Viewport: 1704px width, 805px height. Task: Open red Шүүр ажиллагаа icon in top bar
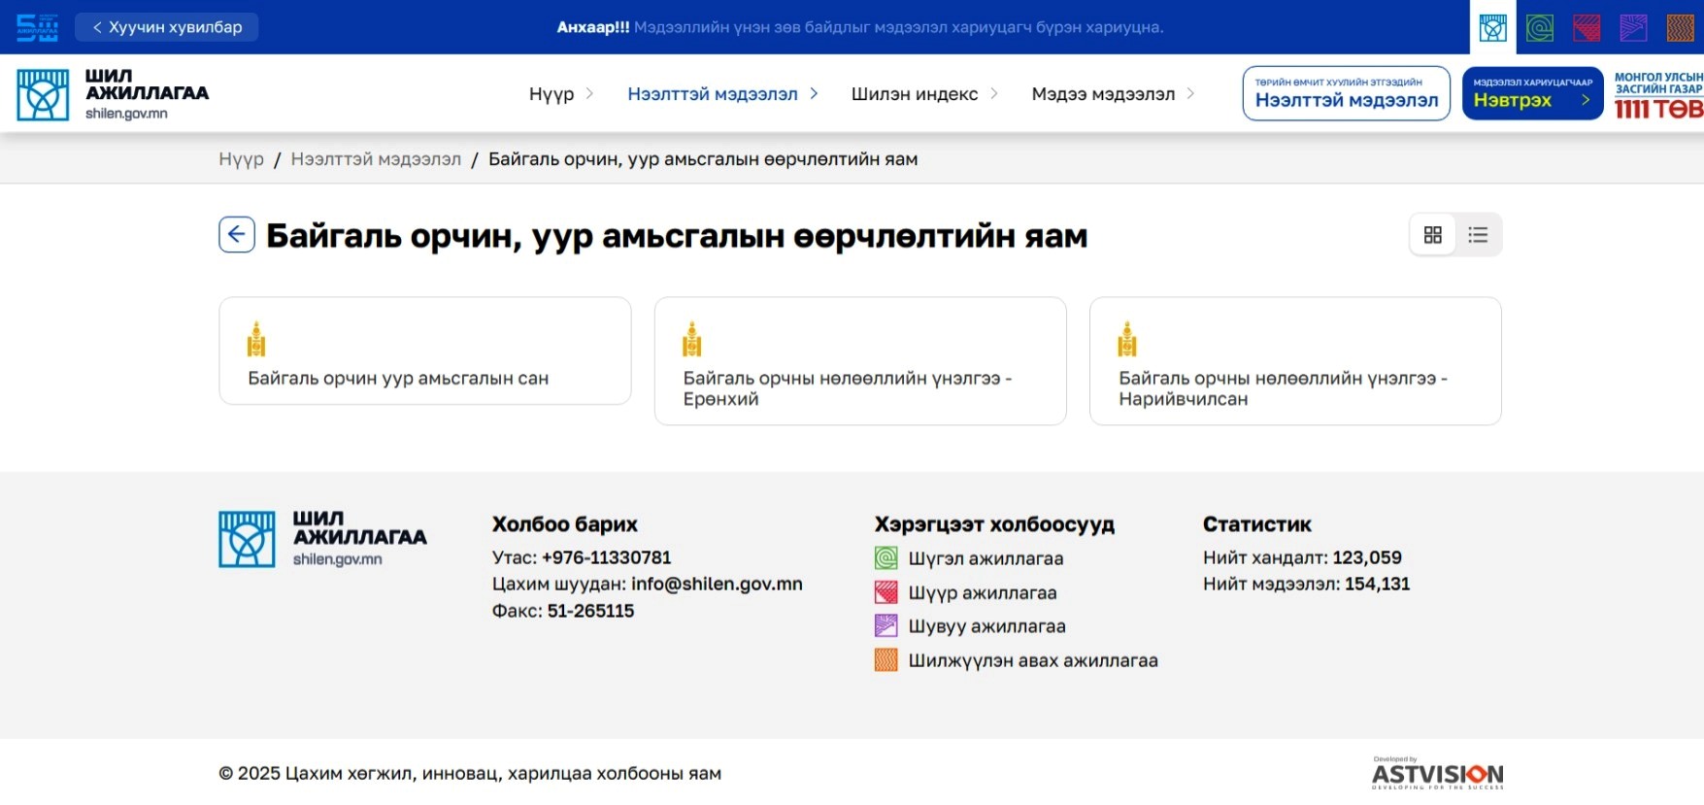pos(1587,27)
